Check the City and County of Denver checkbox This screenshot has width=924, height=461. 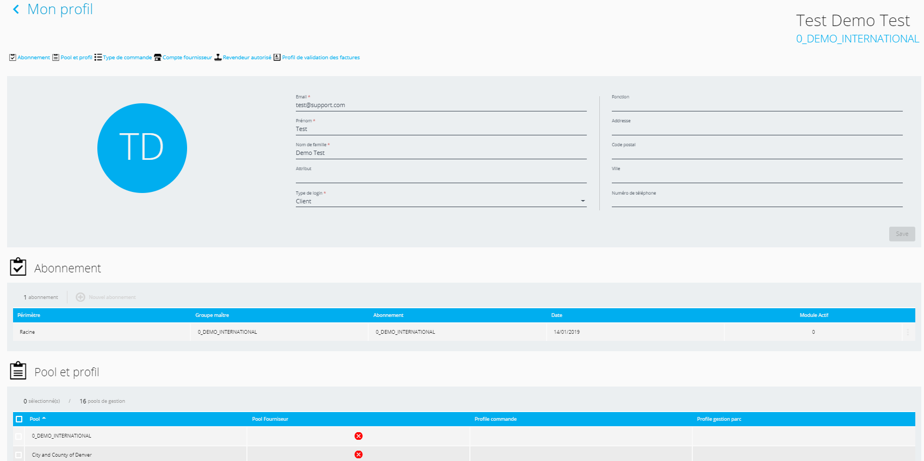point(19,455)
